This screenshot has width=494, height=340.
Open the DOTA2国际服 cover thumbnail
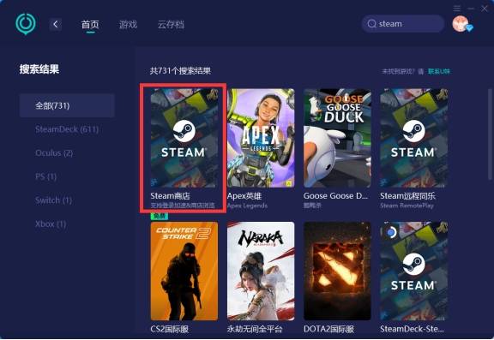(337, 271)
